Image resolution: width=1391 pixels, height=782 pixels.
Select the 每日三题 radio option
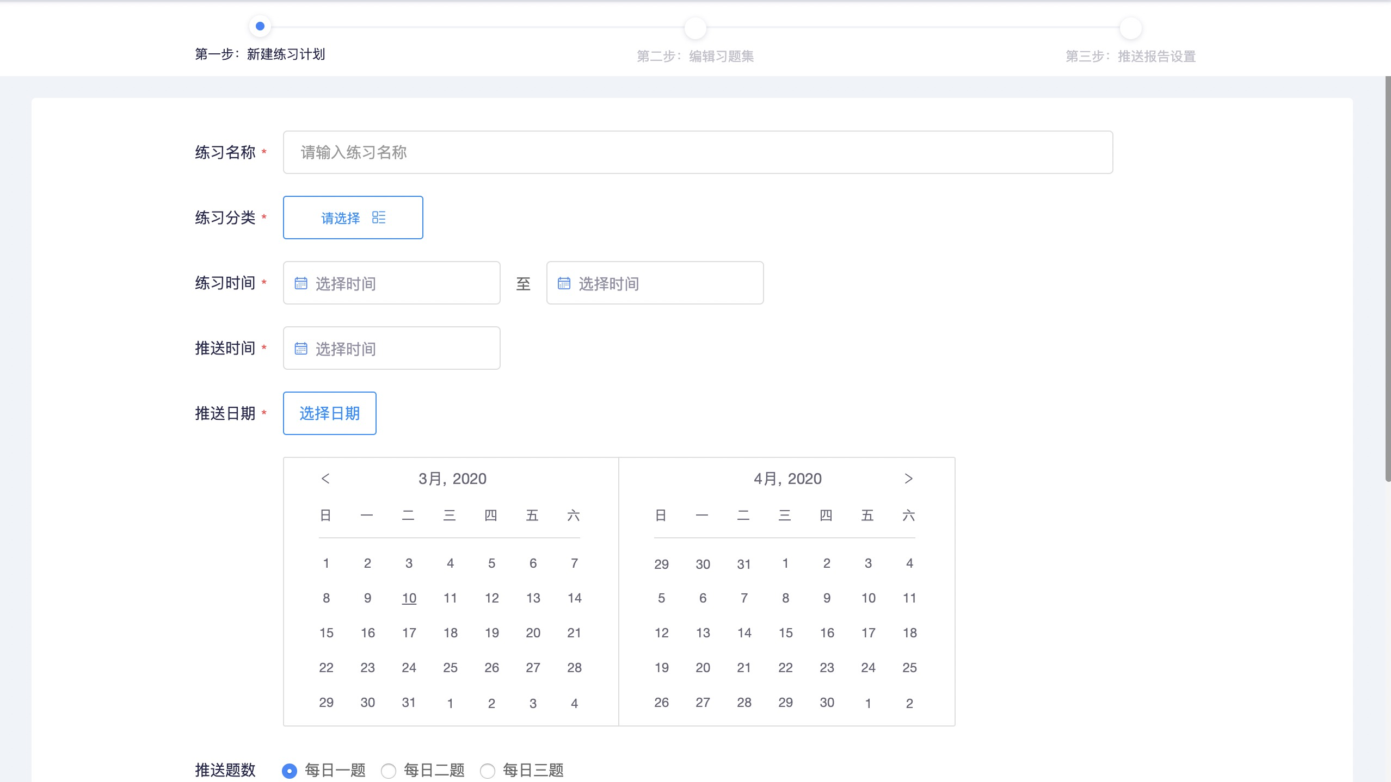pos(488,771)
